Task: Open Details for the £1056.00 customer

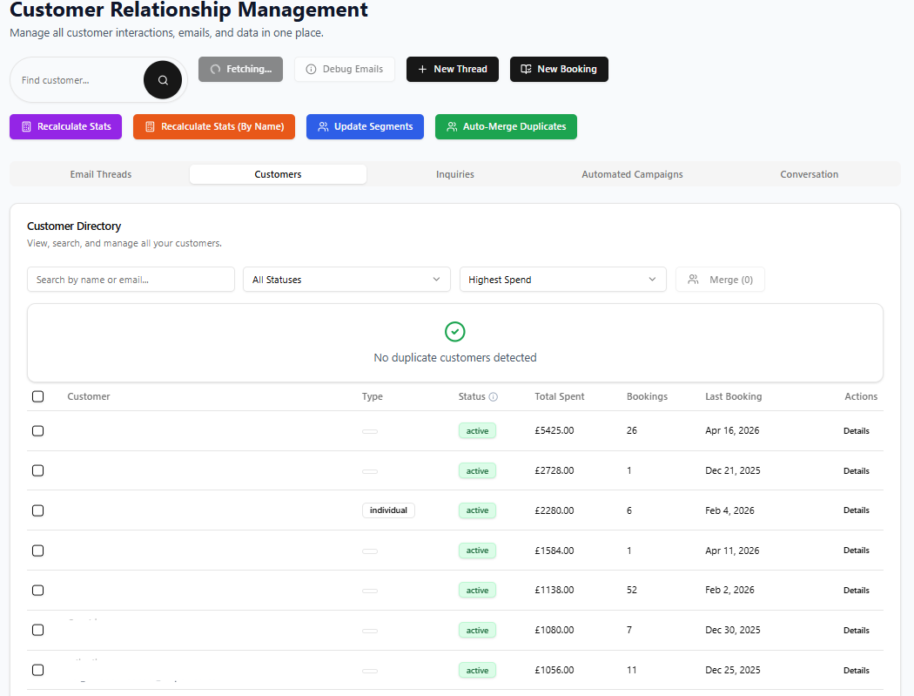Action: [857, 671]
